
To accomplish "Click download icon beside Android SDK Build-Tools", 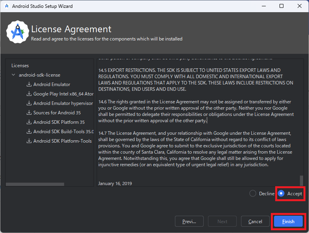I will pyautogui.click(x=29, y=132).
